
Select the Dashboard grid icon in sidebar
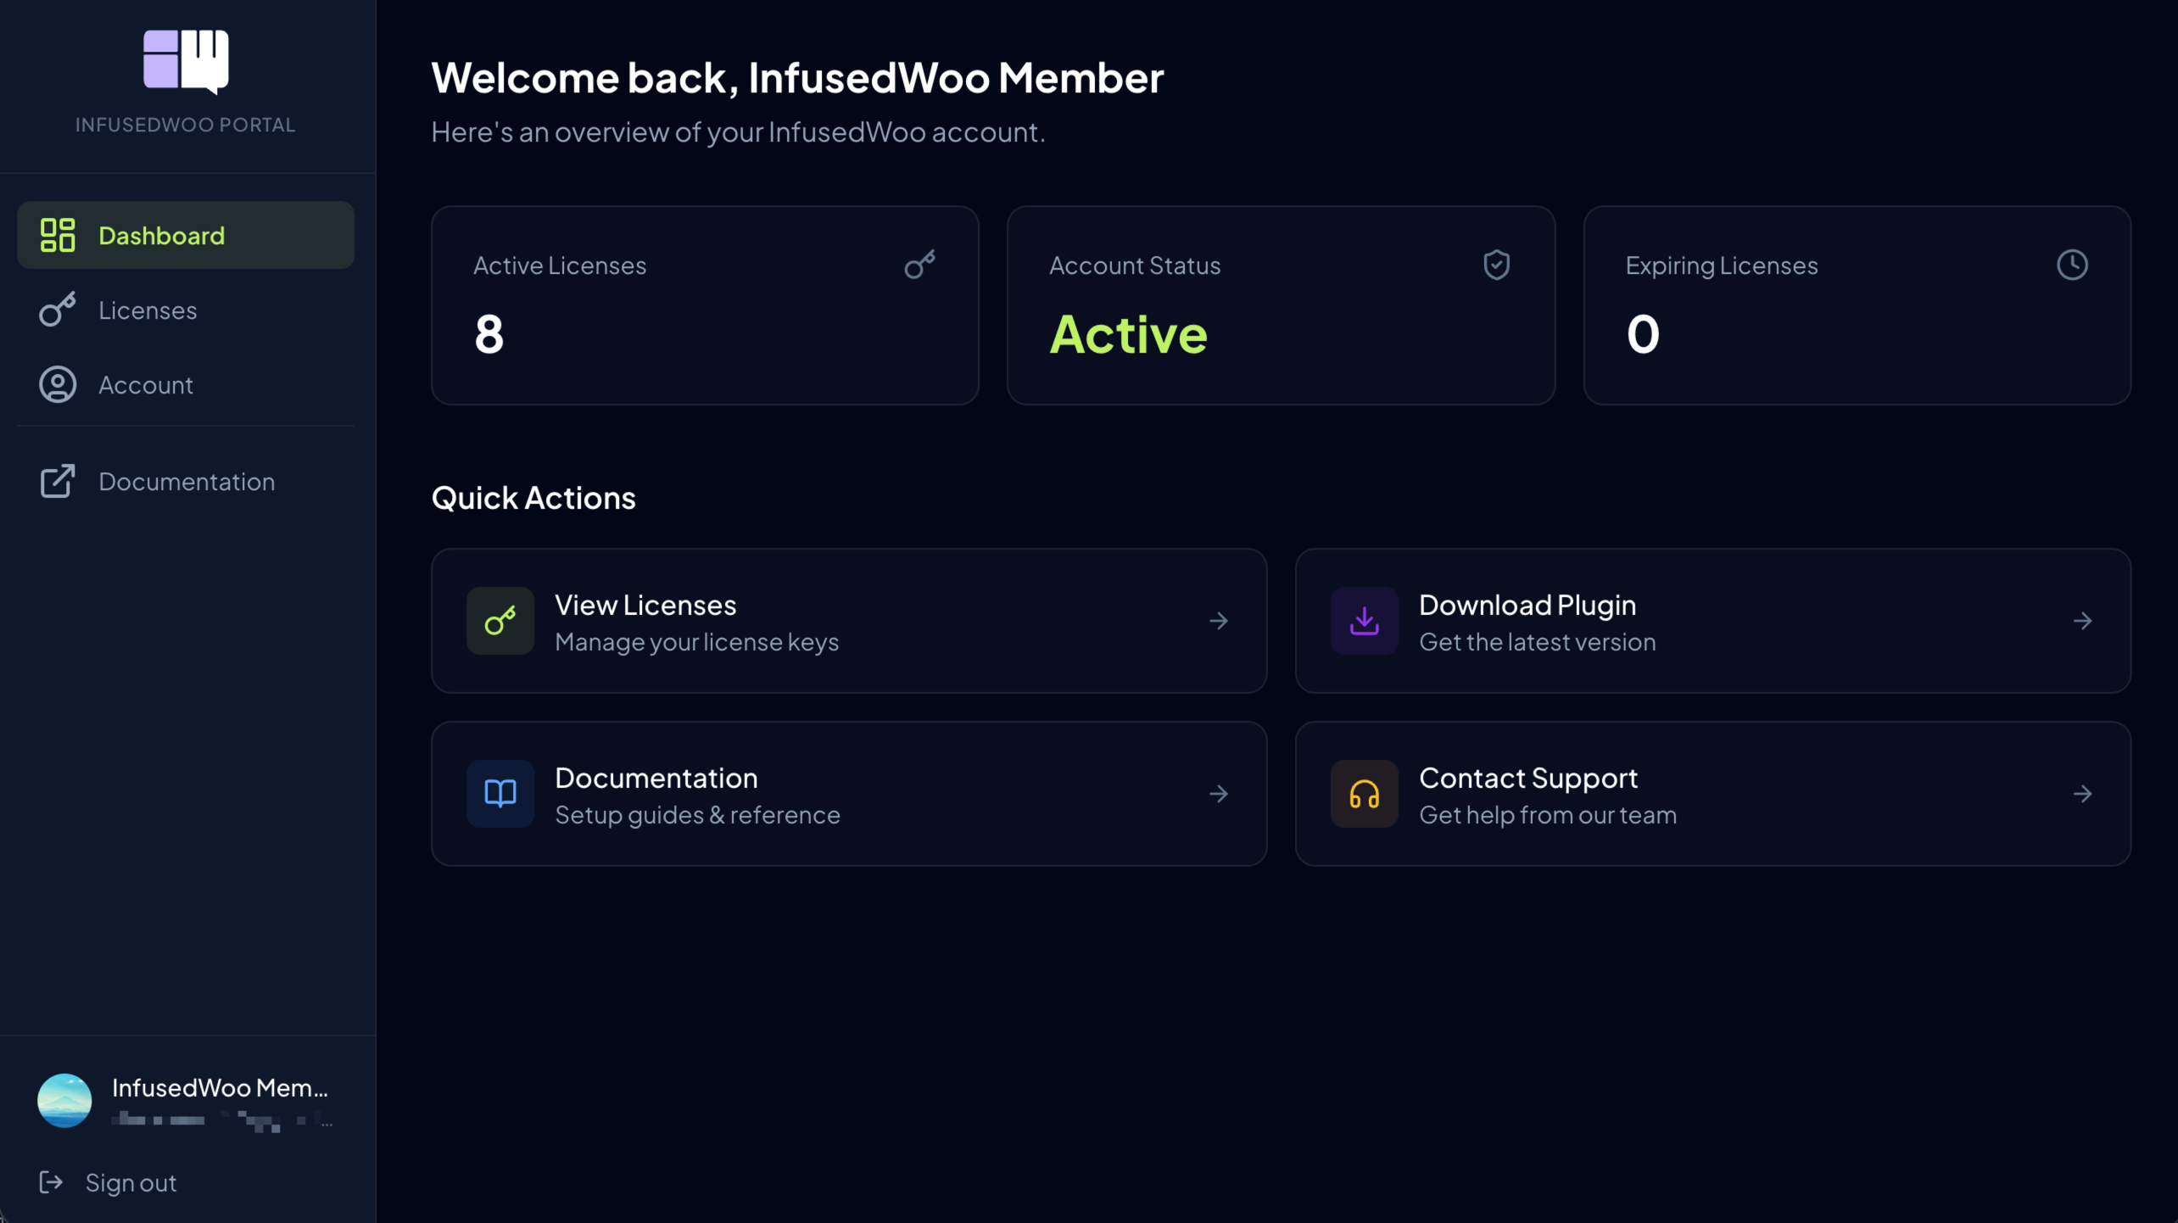56,235
